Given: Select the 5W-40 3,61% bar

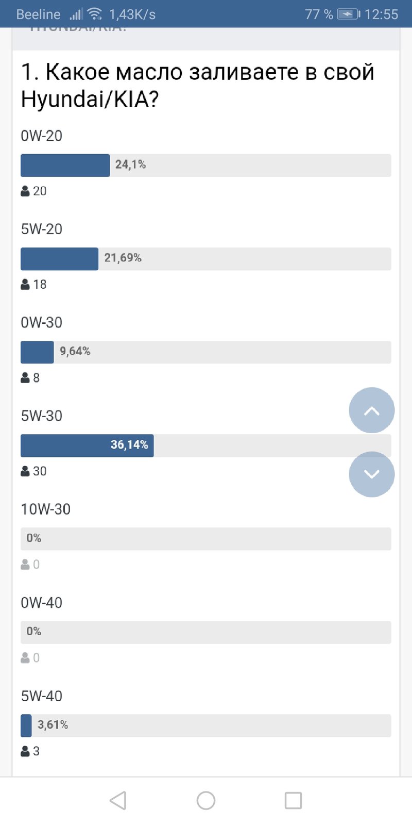Looking at the screenshot, I should click(x=206, y=725).
